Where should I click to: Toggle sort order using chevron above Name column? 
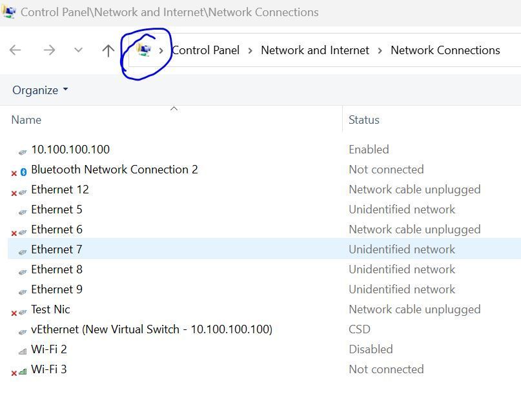[x=174, y=108]
